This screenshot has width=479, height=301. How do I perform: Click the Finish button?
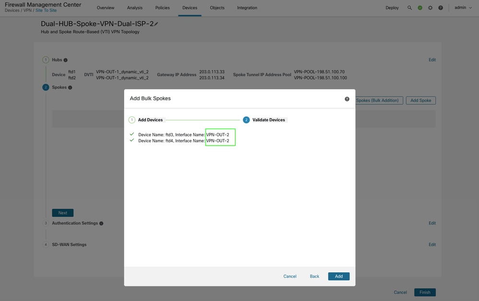tap(425, 292)
